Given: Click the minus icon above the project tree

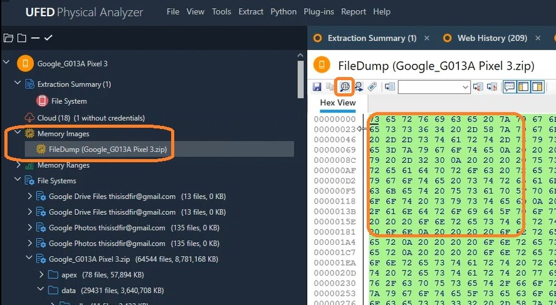Looking at the screenshot, I should [35, 38].
